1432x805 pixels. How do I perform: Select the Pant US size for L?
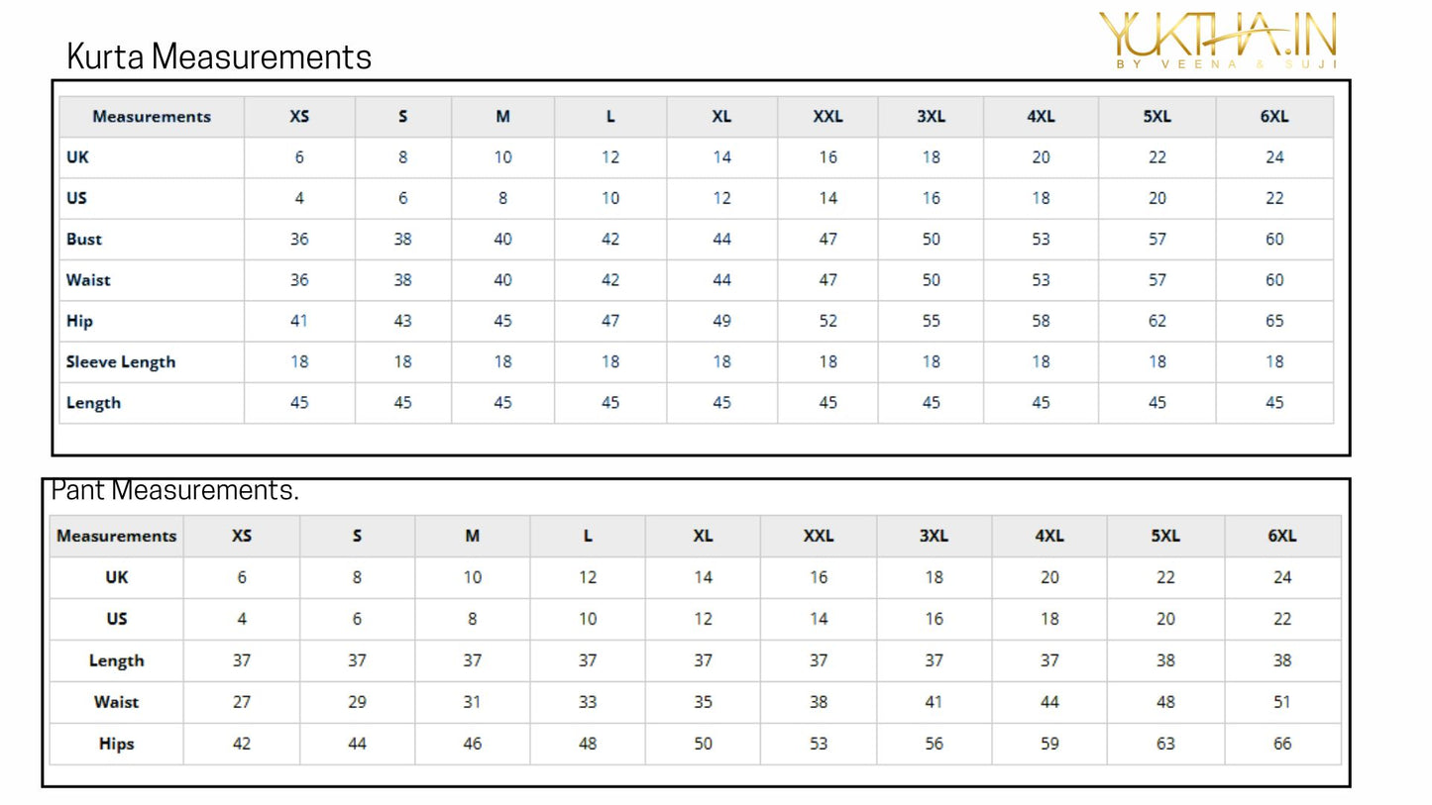[588, 619]
